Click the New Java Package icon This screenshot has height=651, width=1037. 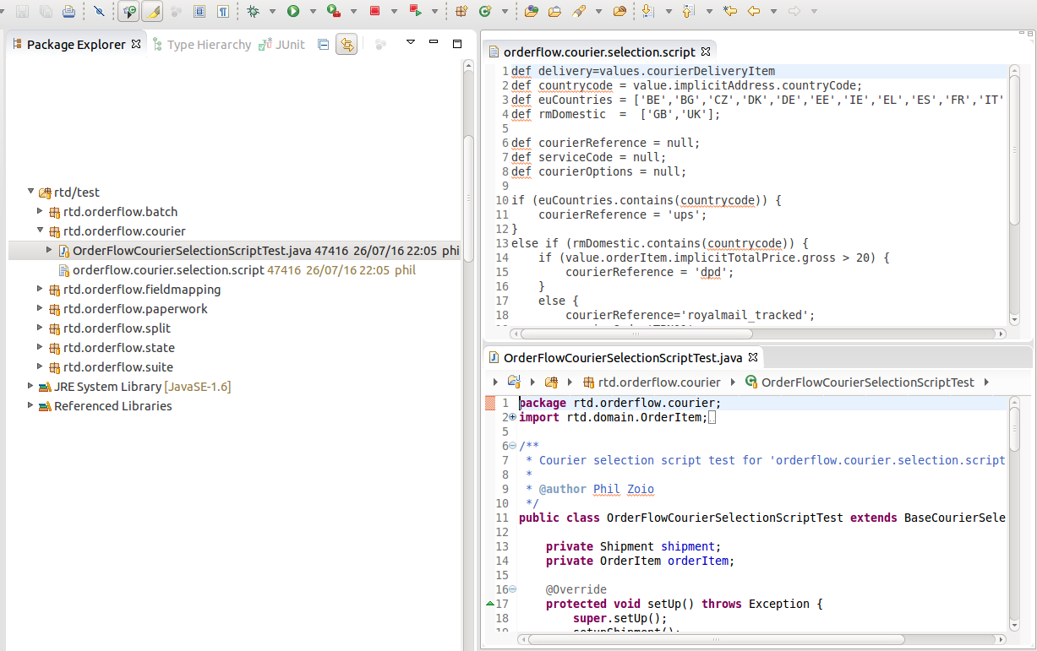tap(461, 11)
